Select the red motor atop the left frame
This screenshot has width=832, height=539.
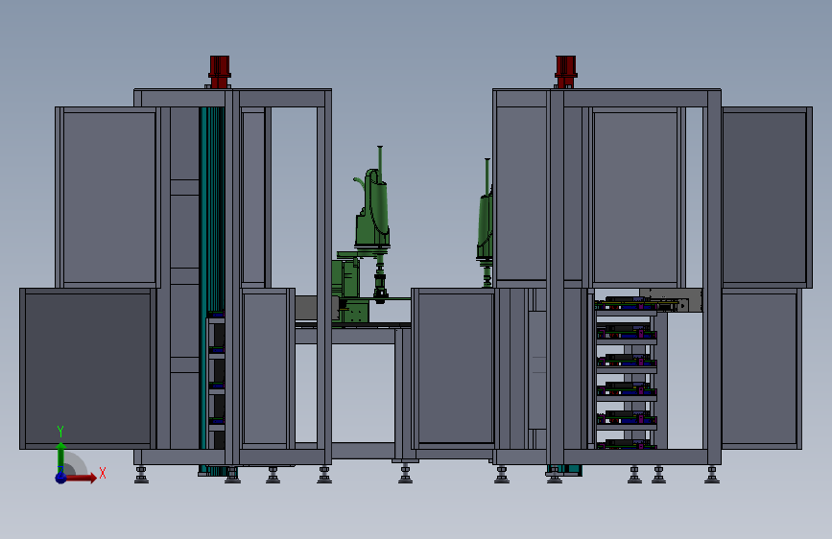220,72
